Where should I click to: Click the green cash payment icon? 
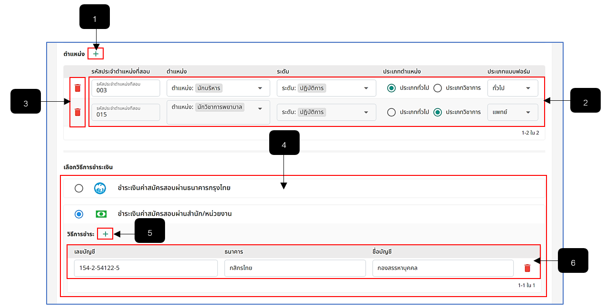(101, 214)
